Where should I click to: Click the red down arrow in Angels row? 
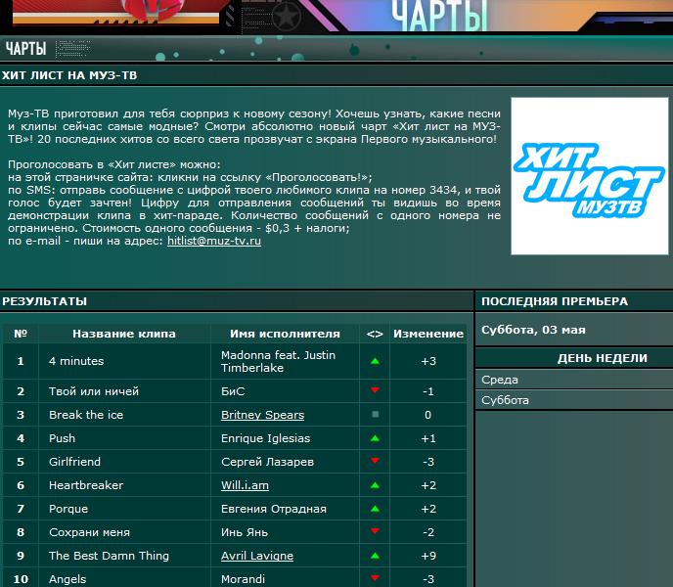[375, 578]
